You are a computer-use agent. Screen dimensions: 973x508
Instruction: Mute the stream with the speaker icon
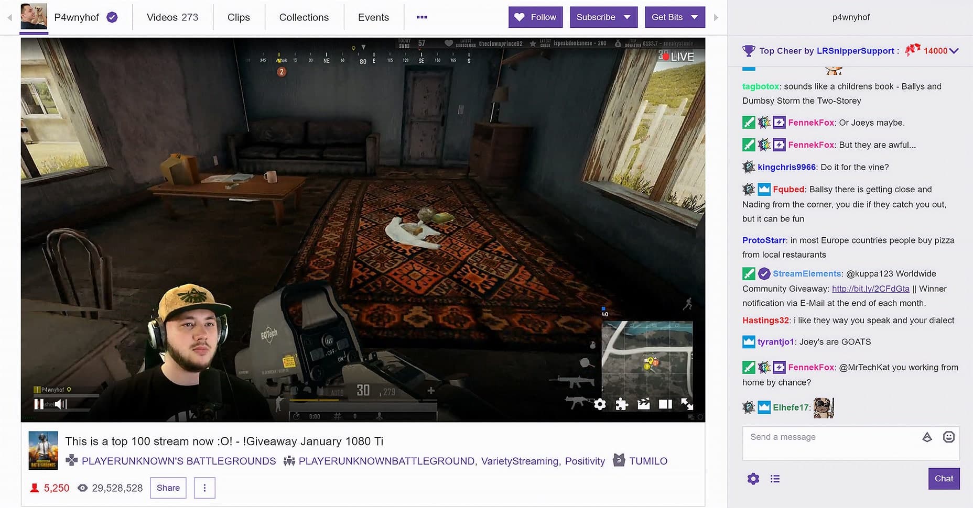[61, 404]
